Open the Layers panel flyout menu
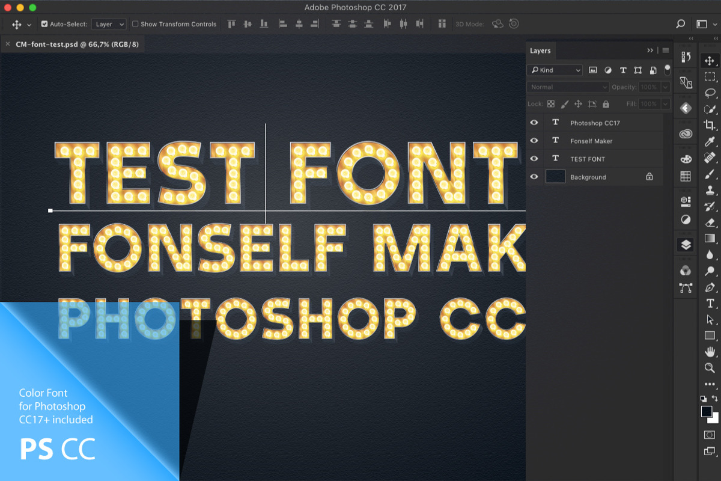Screen dimensions: 721x481 coord(665,51)
